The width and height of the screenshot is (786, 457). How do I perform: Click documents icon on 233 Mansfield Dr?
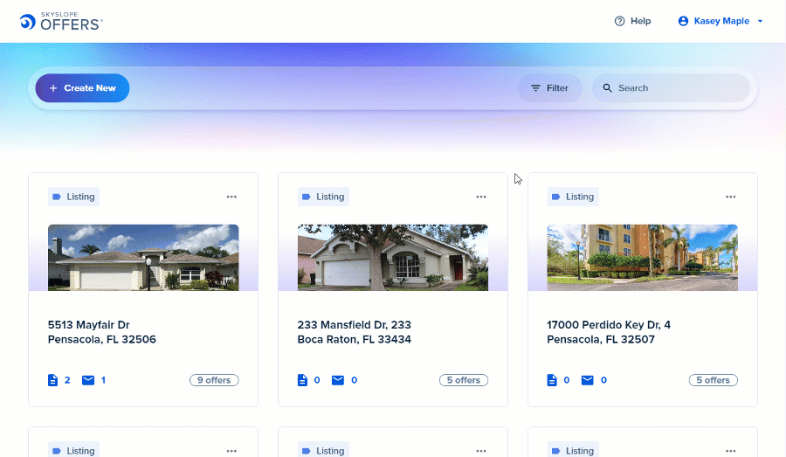302,380
